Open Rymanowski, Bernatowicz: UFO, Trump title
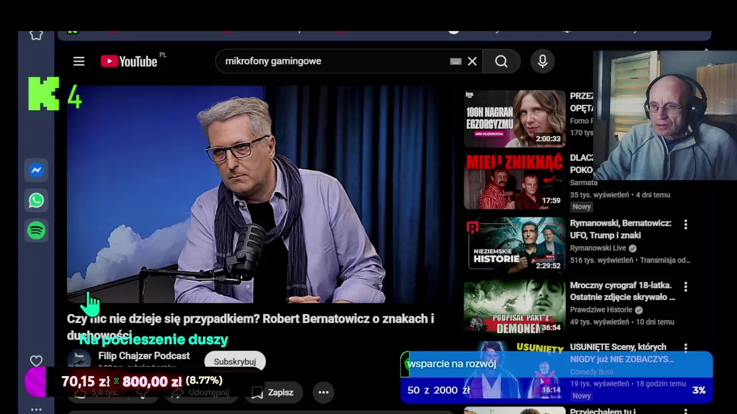Viewport: 737px width, 414px height. click(621, 229)
